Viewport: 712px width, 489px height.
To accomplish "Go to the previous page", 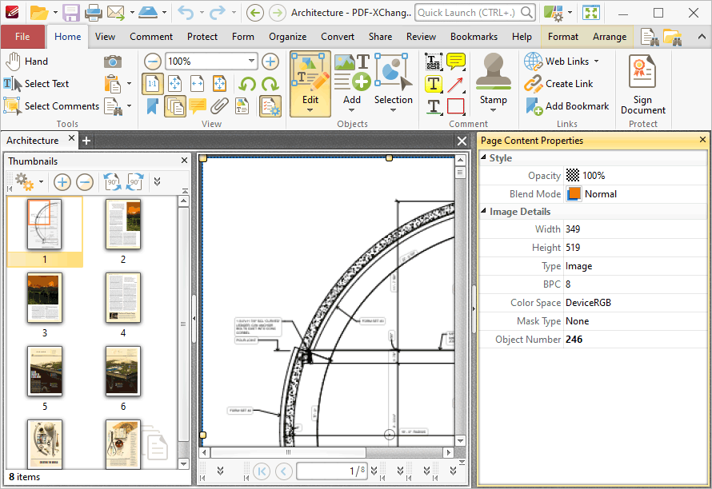I will 283,471.
